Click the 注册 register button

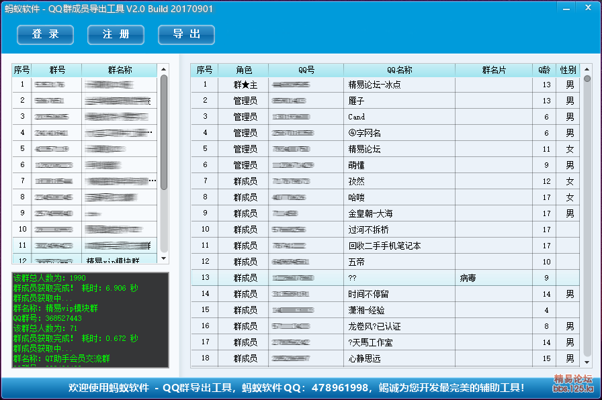(x=116, y=34)
